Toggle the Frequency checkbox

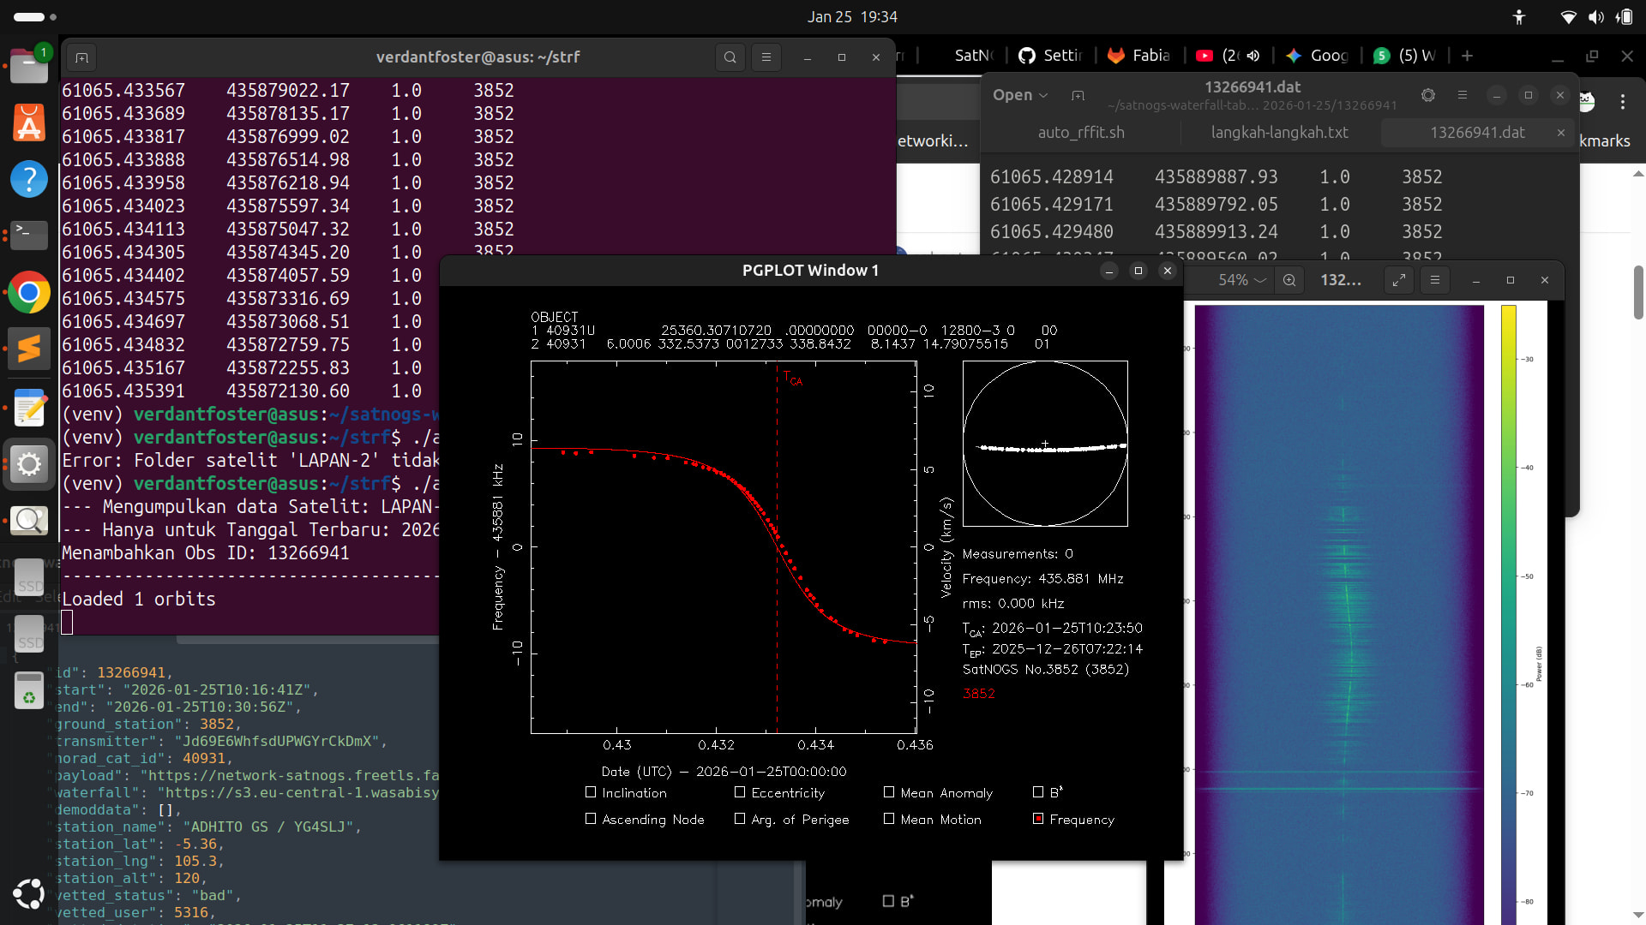coord(1038,820)
